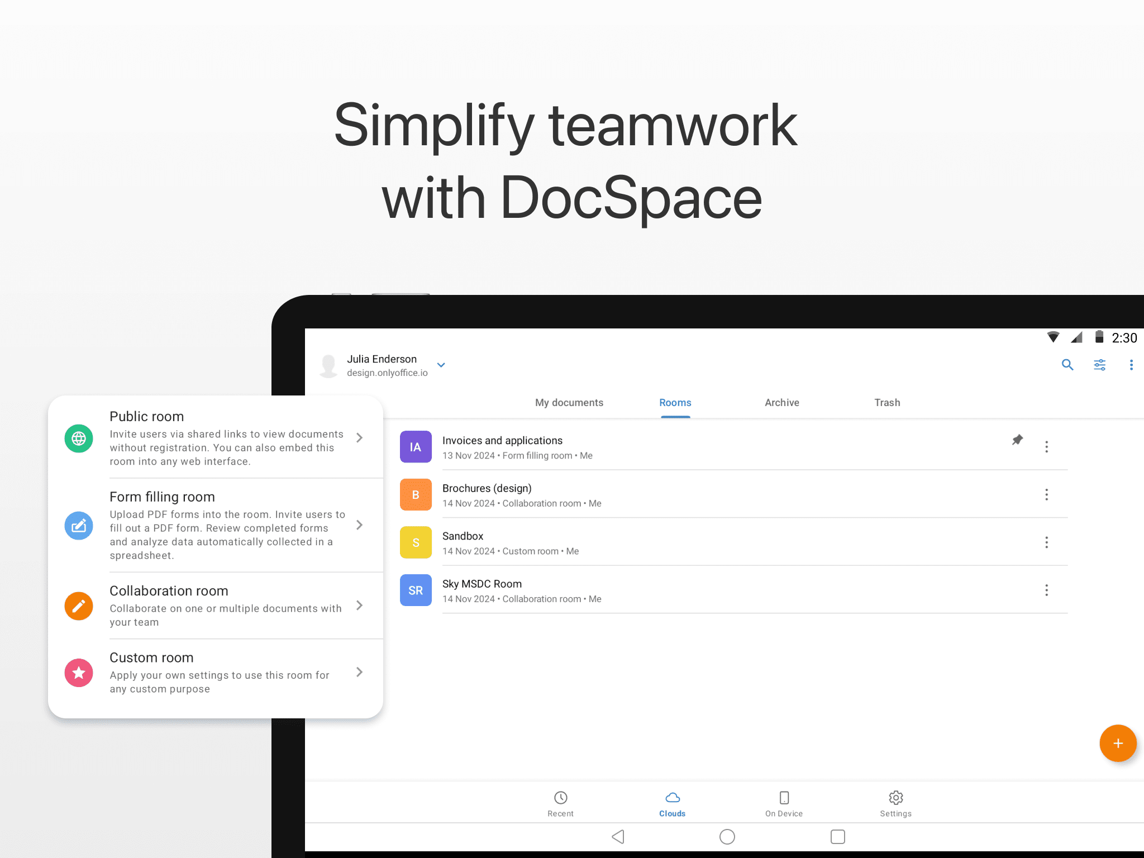Open options for Sky MSDC Room

click(x=1046, y=590)
